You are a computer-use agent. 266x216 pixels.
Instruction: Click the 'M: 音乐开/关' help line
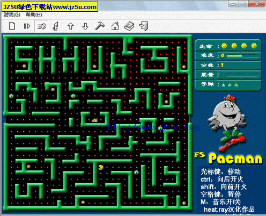(x=220, y=202)
